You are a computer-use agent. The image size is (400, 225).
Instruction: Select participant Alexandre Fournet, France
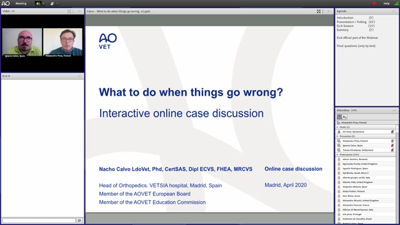pyautogui.click(x=356, y=205)
